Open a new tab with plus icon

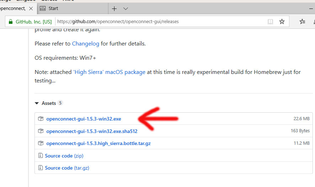(114, 9)
